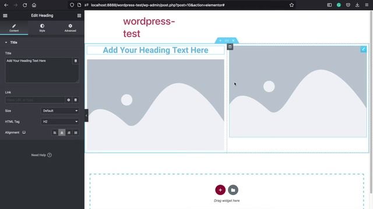
Task: Open the downloads panel
Action: coord(357,5)
